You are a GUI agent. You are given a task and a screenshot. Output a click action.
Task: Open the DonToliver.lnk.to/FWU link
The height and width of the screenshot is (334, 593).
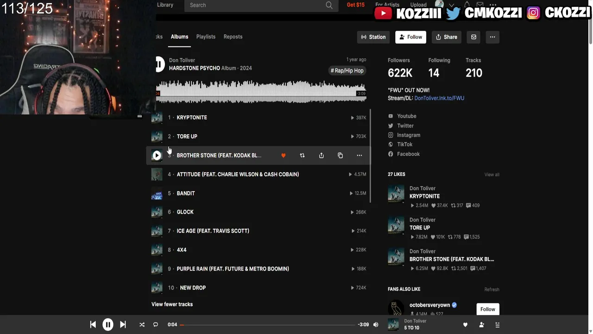439,98
